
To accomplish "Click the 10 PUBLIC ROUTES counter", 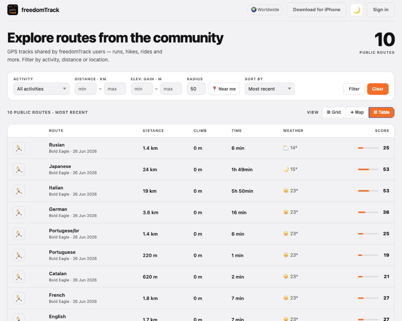I will [x=377, y=43].
